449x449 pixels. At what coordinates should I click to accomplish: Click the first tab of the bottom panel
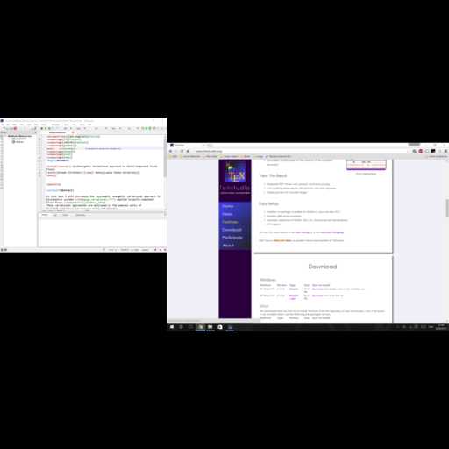click(x=45, y=215)
